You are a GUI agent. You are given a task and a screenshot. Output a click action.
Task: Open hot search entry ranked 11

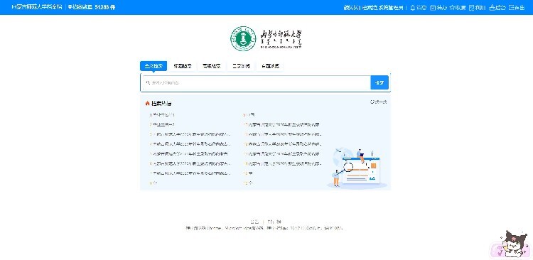coord(282,134)
